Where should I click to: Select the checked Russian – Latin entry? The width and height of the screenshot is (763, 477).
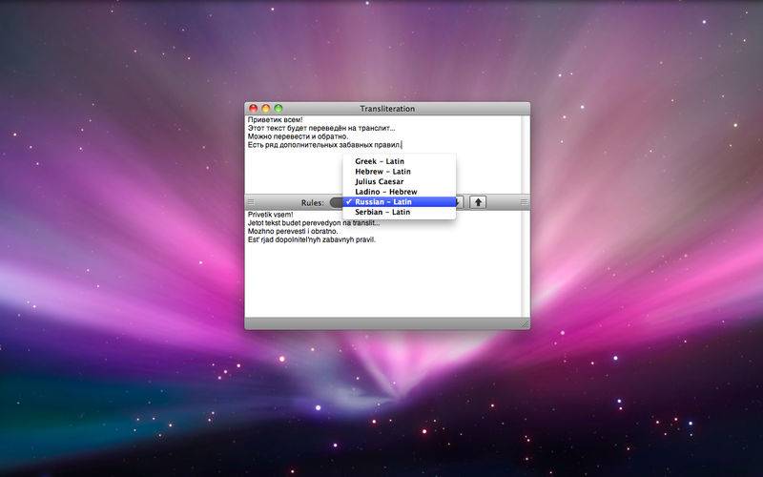tap(399, 202)
